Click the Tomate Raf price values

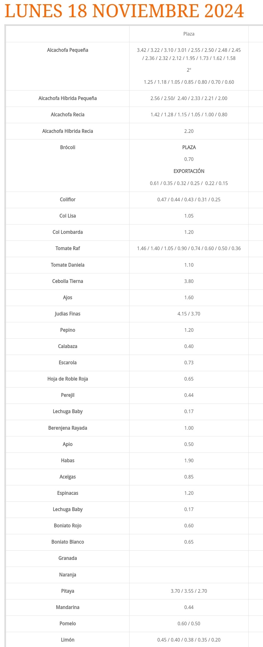point(189,248)
